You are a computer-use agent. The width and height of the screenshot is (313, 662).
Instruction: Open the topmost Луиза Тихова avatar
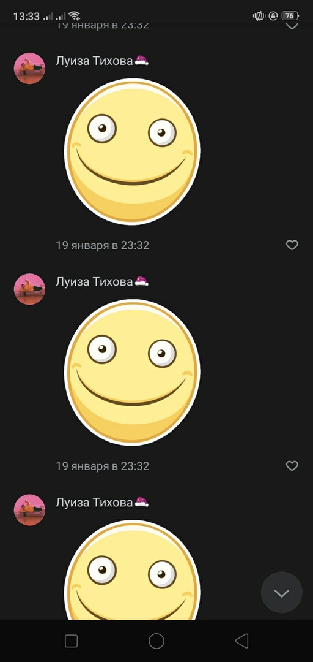click(29, 69)
